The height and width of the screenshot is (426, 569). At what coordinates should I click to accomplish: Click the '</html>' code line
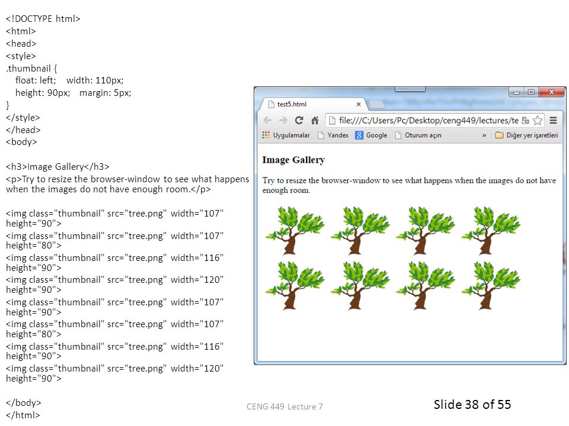23,415
